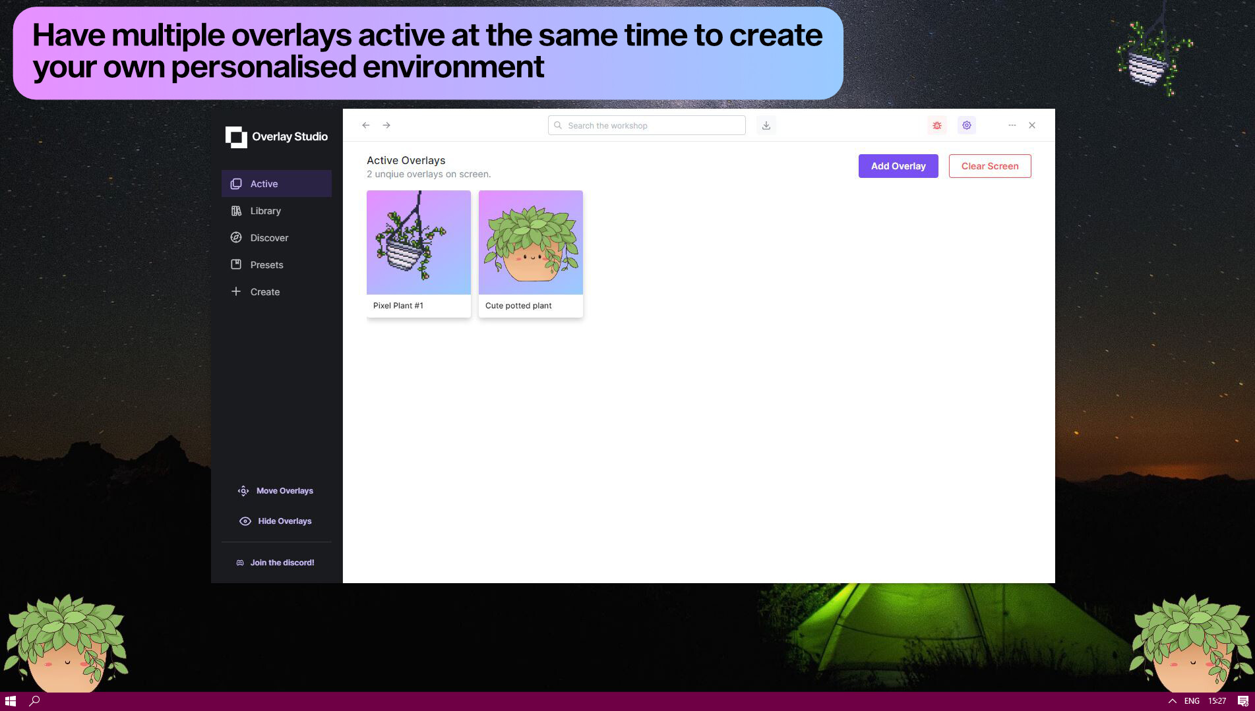Click the Clear Screen button
Image resolution: width=1255 pixels, height=711 pixels.
pos(989,165)
